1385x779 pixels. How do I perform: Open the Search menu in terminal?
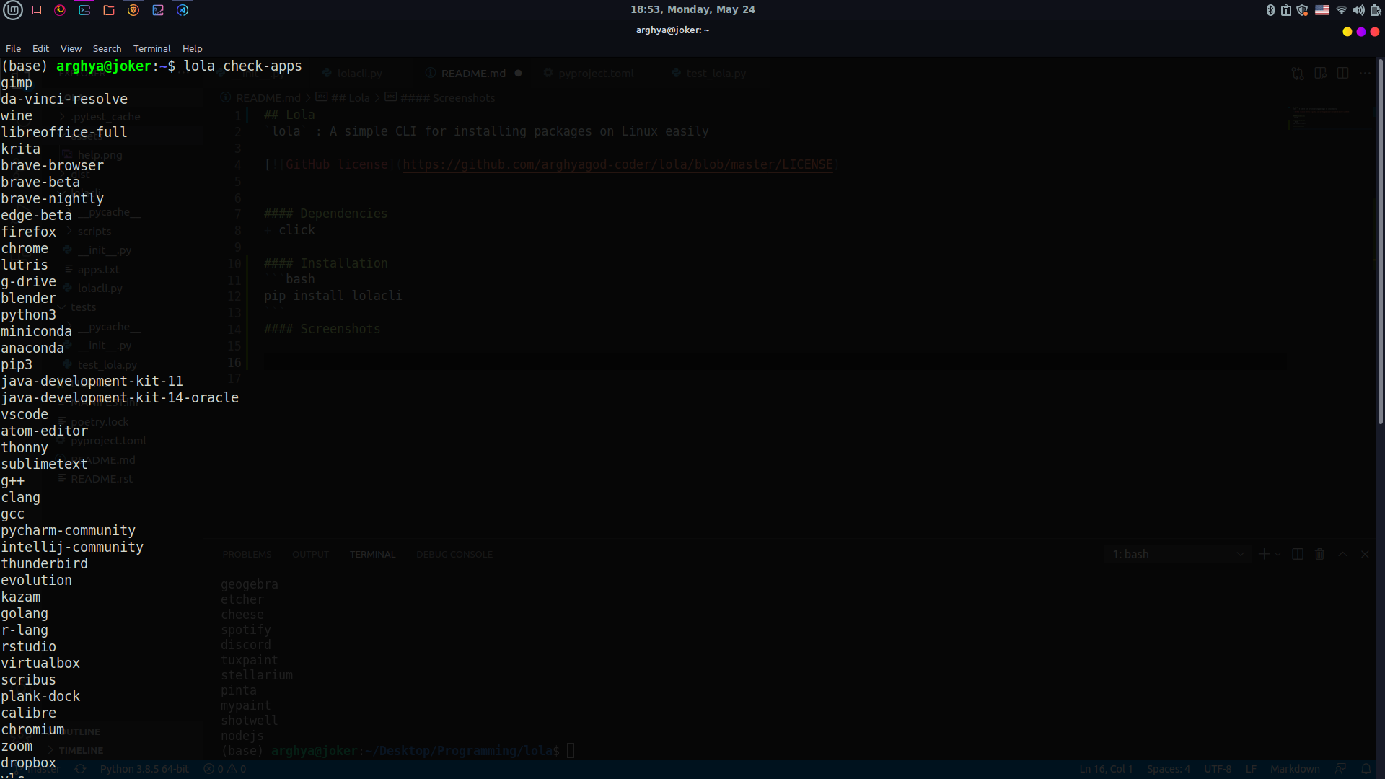click(107, 48)
